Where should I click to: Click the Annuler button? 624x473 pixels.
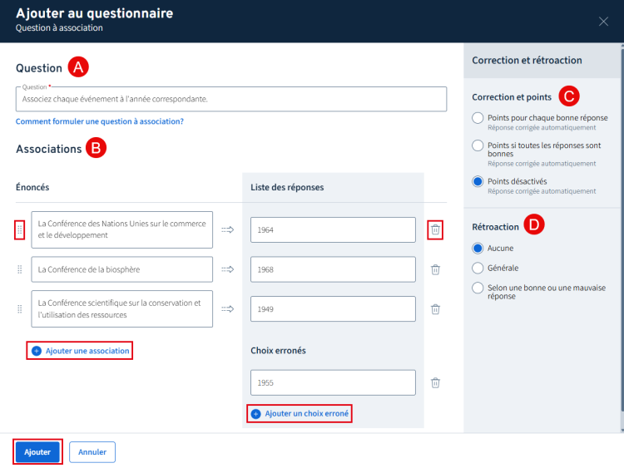[92, 452]
